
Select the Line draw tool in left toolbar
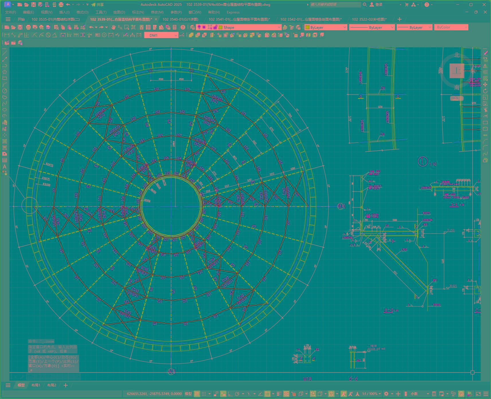(x=4, y=53)
